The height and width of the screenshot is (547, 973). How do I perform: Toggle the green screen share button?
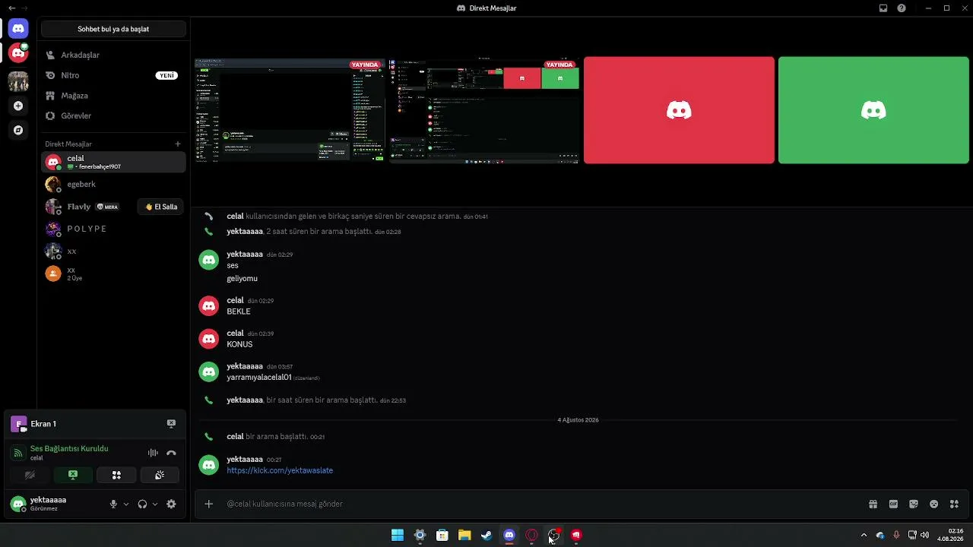point(73,475)
